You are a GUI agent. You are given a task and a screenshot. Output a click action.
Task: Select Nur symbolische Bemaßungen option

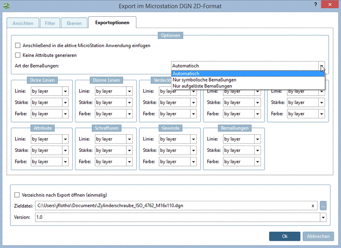pyautogui.click(x=248, y=80)
